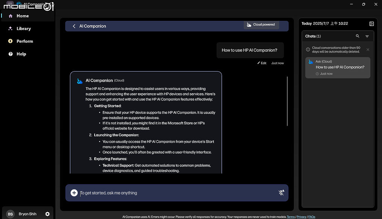382x219 pixels.
Task: Open the Terms link
Action: pyautogui.click(x=291, y=217)
